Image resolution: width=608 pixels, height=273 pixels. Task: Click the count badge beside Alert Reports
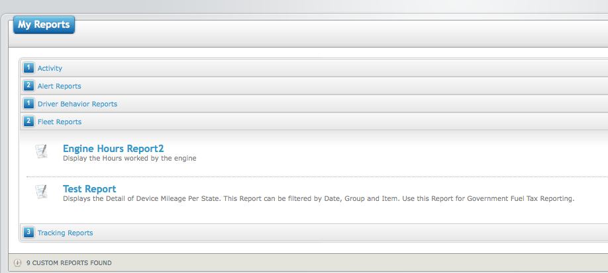click(x=28, y=85)
